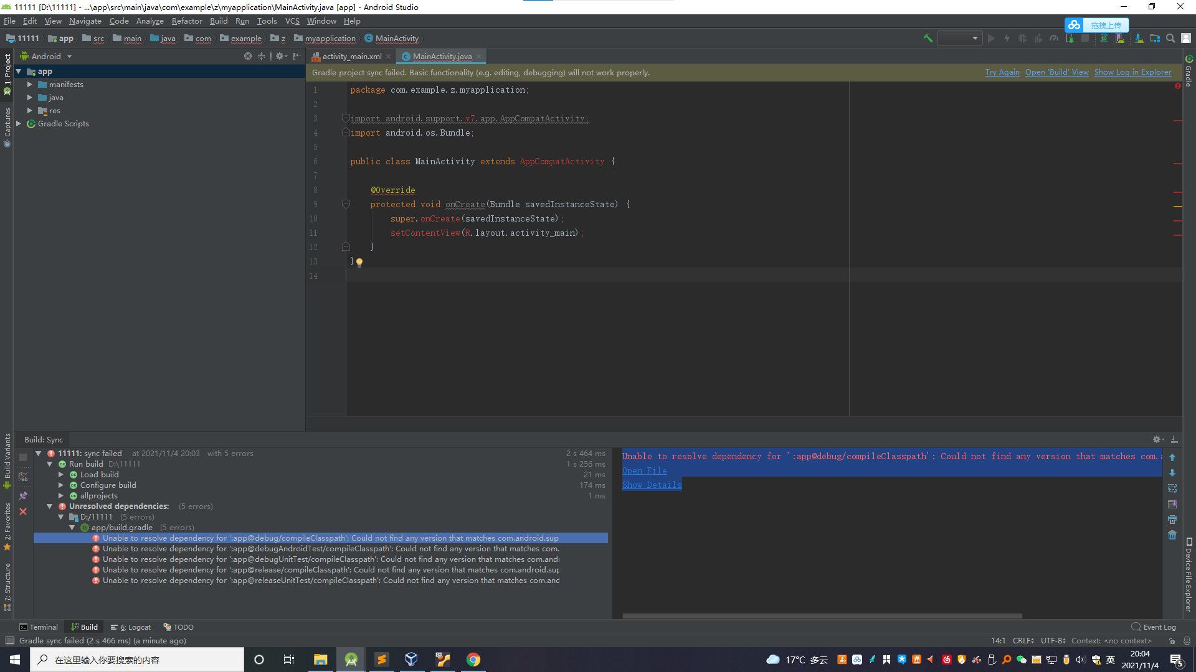The height and width of the screenshot is (672, 1196).
Task: Open SDK Manager download icon
Action: point(1139,39)
